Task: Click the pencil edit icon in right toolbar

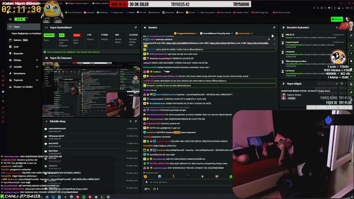Action: point(351,35)
